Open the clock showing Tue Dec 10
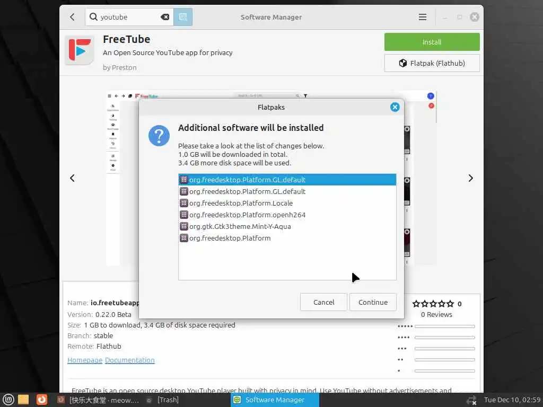The width and height of the screenshot is (543, 407). click(x=512, y=400)
